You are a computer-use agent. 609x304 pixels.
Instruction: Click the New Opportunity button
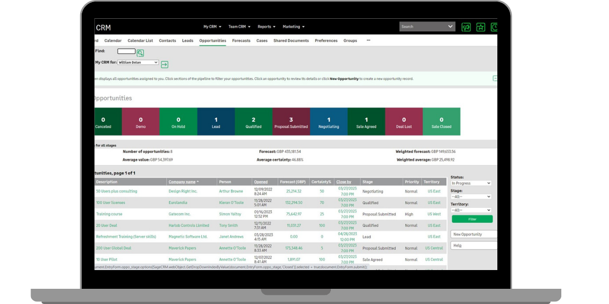pos(474,235)
